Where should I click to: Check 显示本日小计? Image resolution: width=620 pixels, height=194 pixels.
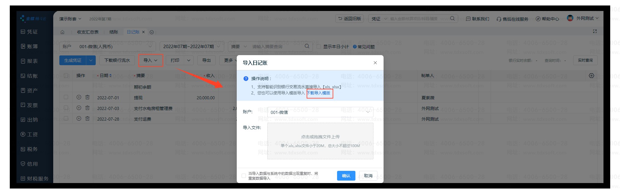[319, 47]
